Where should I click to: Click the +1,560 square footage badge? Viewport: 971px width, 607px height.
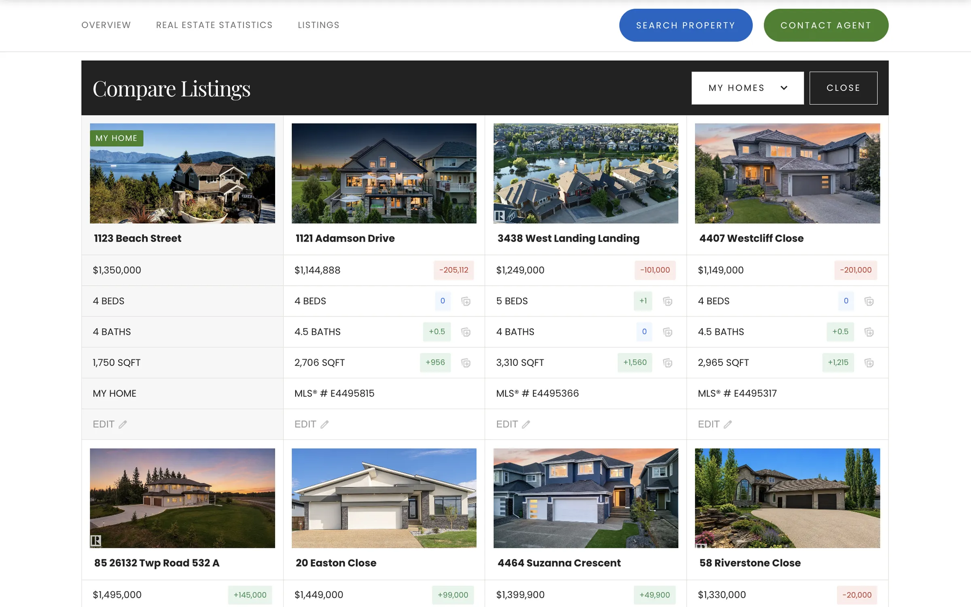tap(635, 362)
